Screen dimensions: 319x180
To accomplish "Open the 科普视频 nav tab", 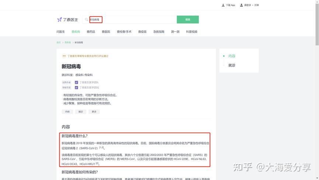I will [x=192, y=32].
